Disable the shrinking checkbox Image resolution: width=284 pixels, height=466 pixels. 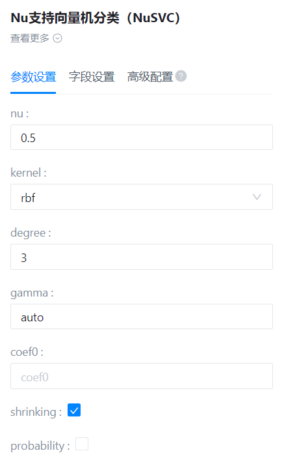point(74,410)
